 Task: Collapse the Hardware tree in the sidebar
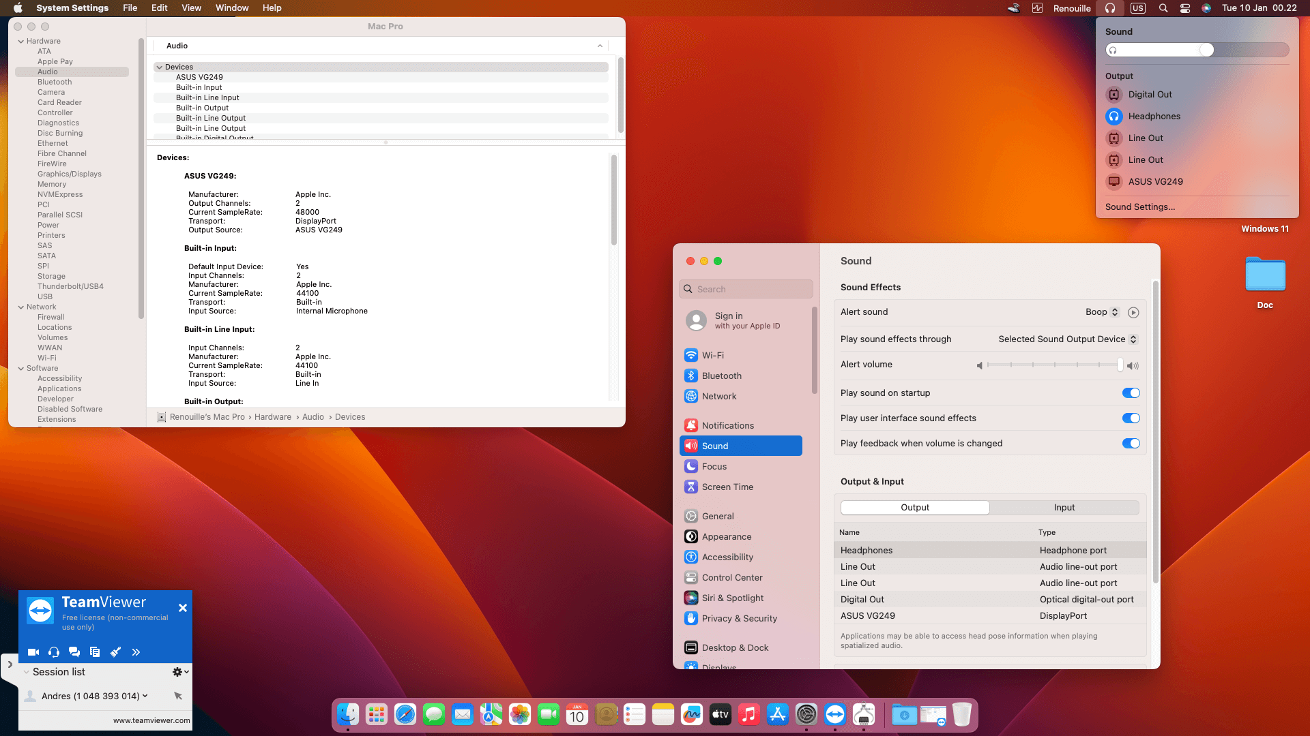21,42
